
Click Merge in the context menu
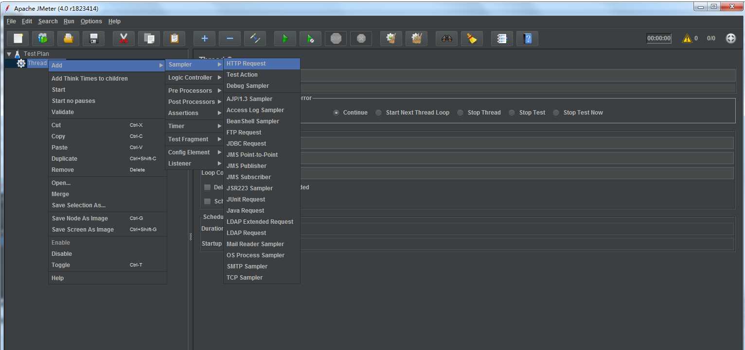pos(107,194)
